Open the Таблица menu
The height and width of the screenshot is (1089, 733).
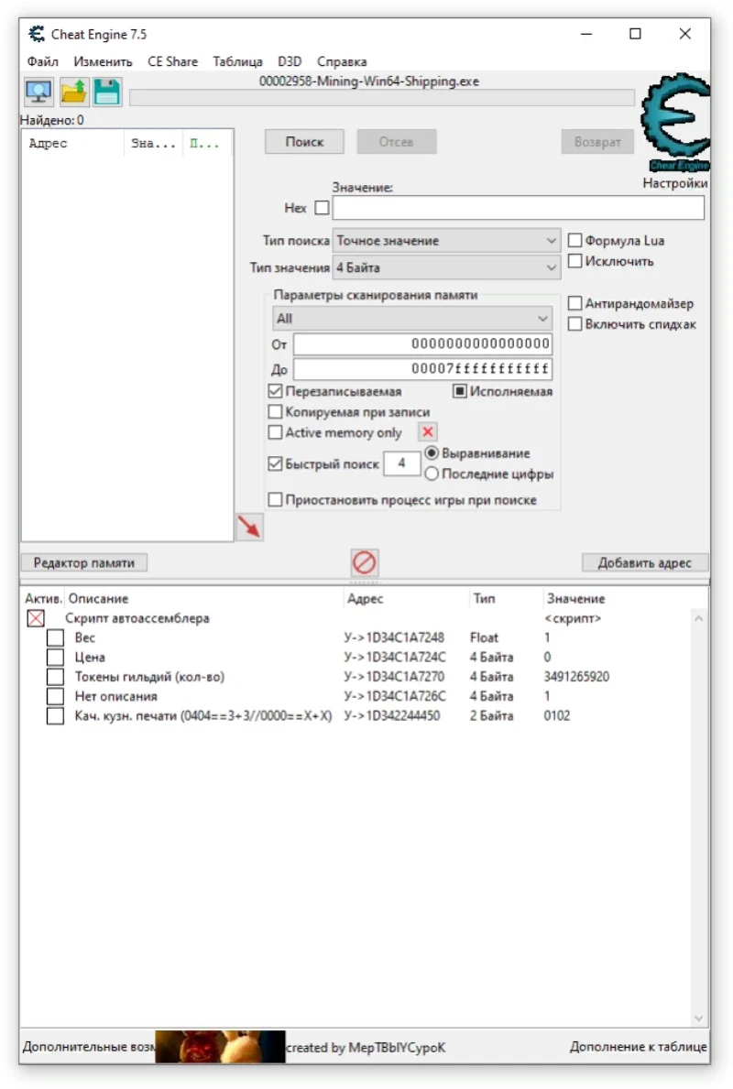(x=240, y=60)
